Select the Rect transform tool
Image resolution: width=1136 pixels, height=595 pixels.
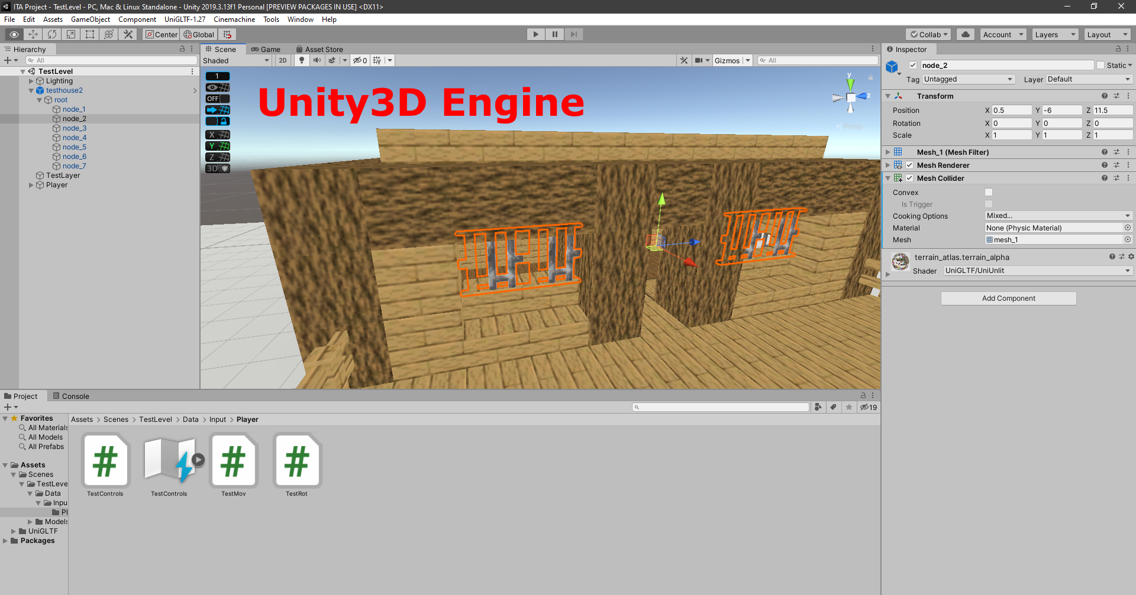coord(90,34)
